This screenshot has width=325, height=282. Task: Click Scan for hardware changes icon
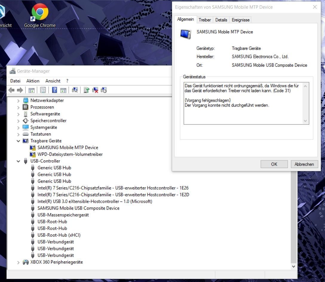(75, 90)
